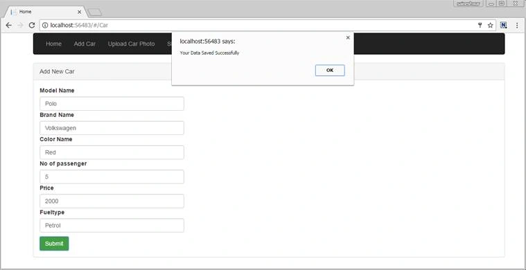This screenshot has width=526, height=270.
Task: Click the Color Name field with Red
Action: [112, 152]
